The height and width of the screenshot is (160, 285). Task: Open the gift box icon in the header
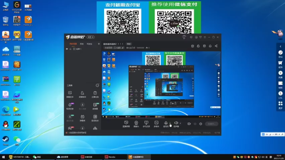pyautogui.click(x=192, y=46)
